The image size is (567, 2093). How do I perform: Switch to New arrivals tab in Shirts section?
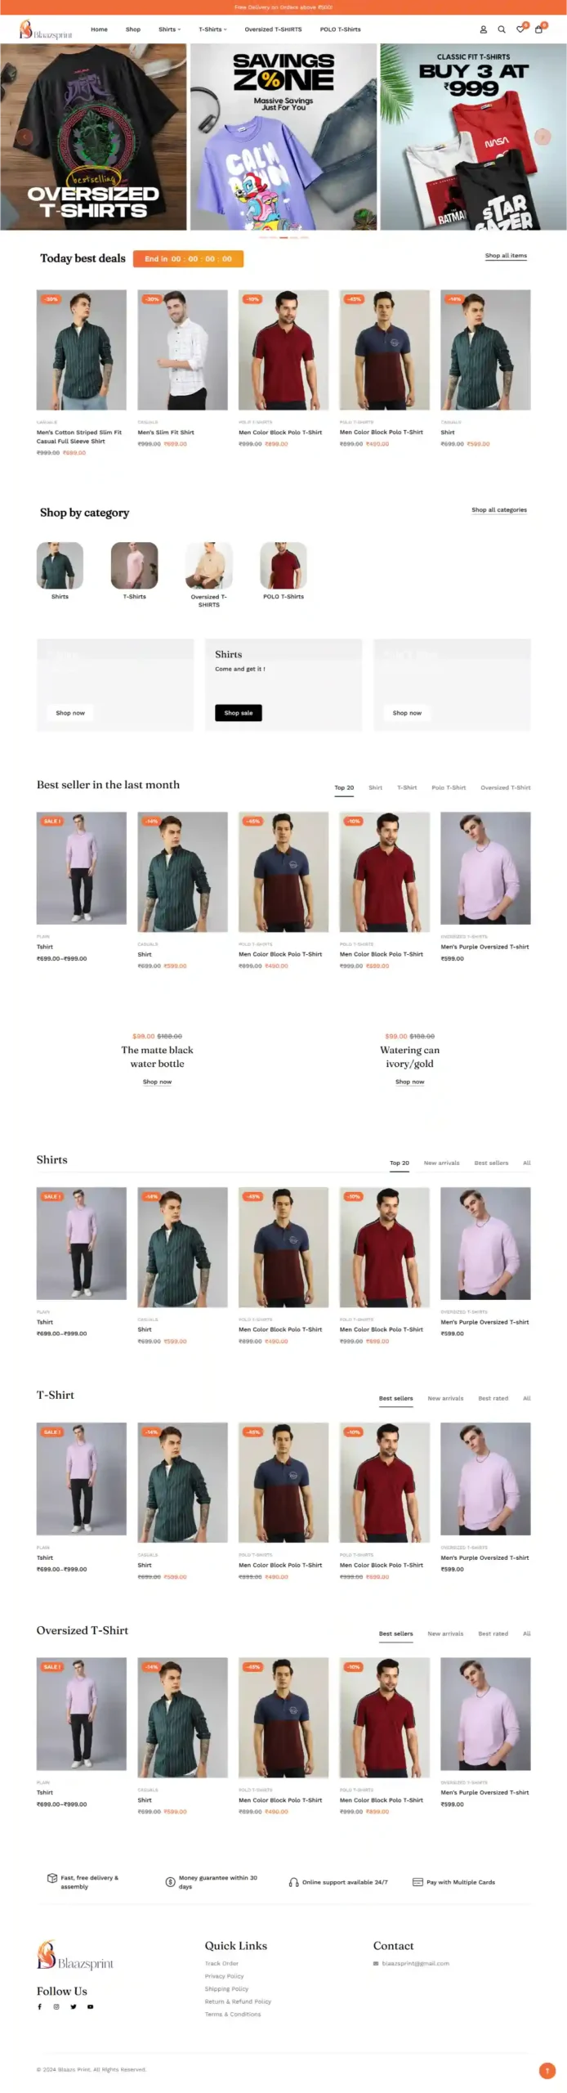[441, 1163]
